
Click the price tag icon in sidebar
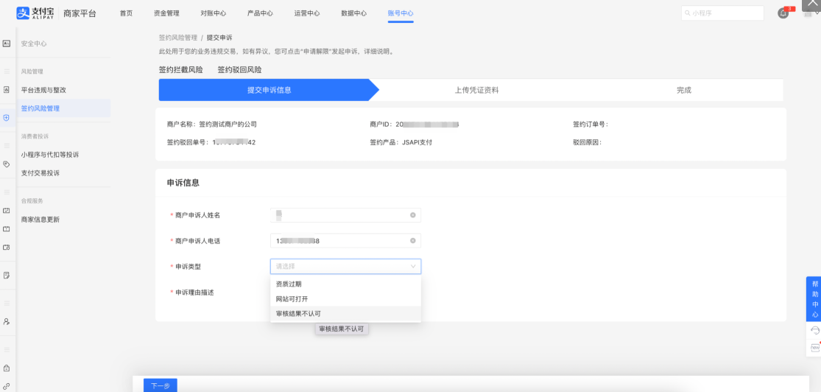coord(7,164)
